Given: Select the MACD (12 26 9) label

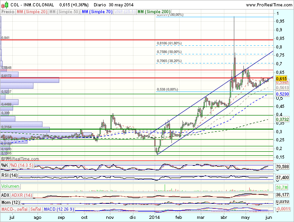Looking at the screenshot, I should tap(59, 210).
